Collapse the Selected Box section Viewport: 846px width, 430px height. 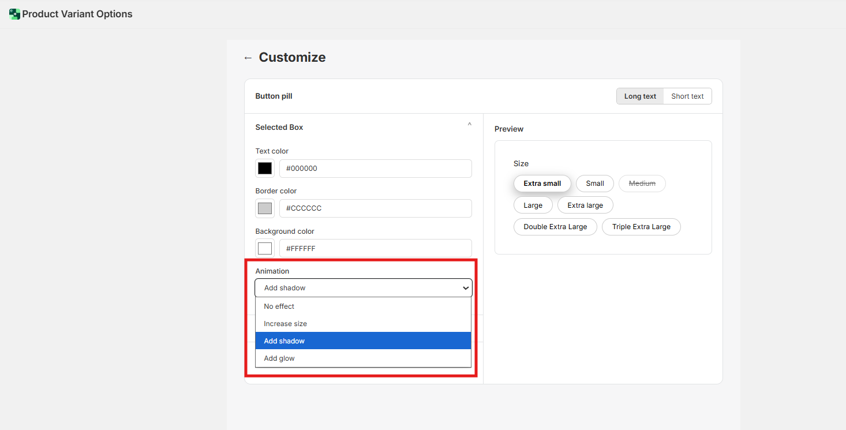pos(469,125)
